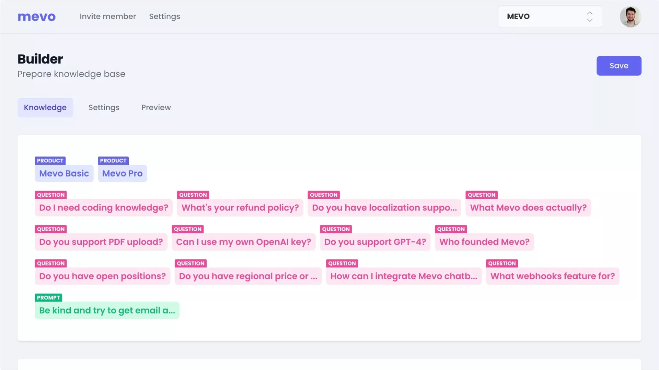Open the 'Do I need coding knowledge?' question
This screenshot has width=659, height=370.
point(103,208)
